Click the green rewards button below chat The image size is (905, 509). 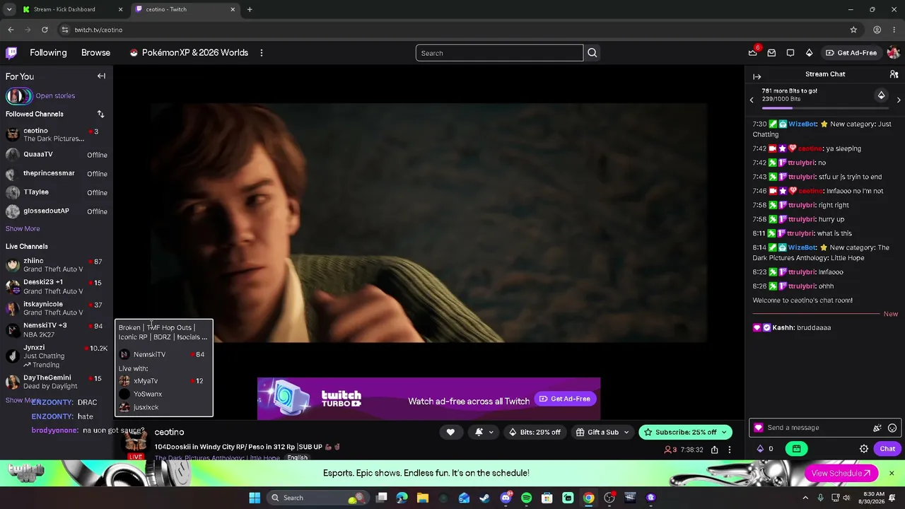click(796, 449)
